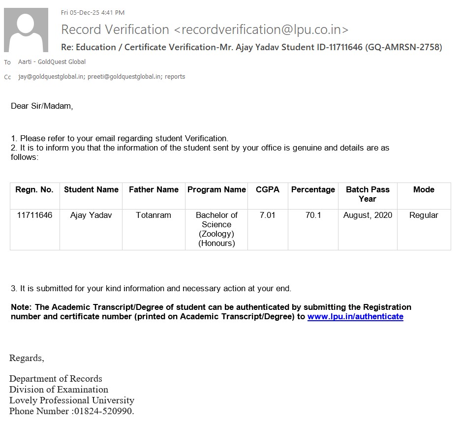Click the phone number in signature
461x424 pixels.
click(x=103, y=411)
